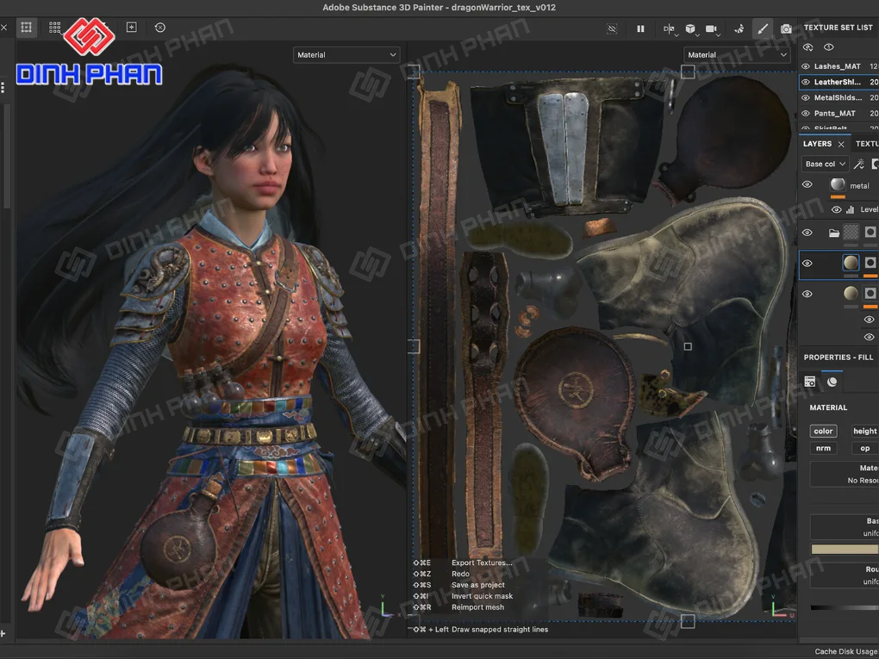Open the Base col blend mode dropdown
Image resolution: width=879 pixels, height=659 pixels.
click(825, 164)
